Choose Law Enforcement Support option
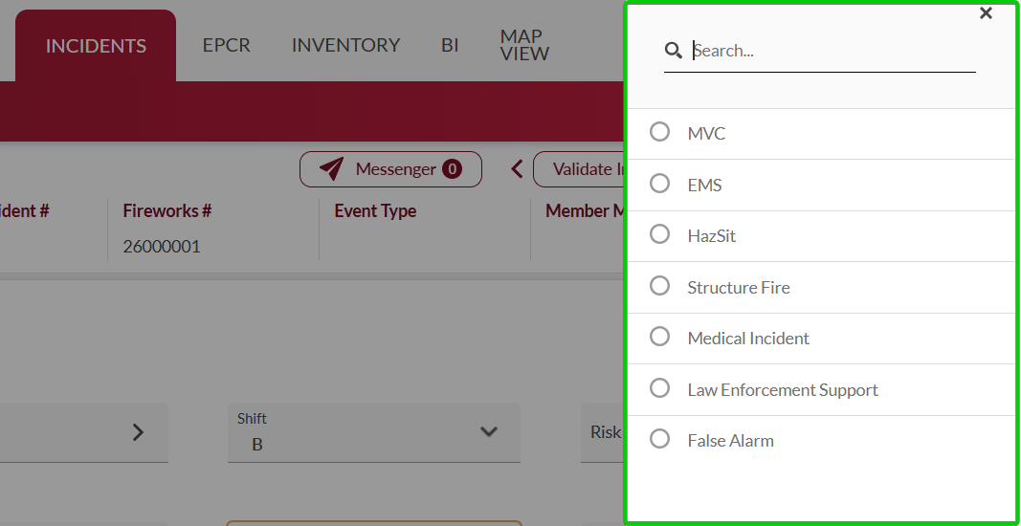The width and height of the screenshot is (1021, 526). point(660,389)
